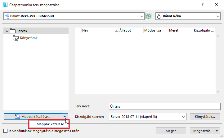The width and height of the screenshot is (224, 138).
Task: Click the ArchiCAD logo in title bar
Action: point(5,5)
